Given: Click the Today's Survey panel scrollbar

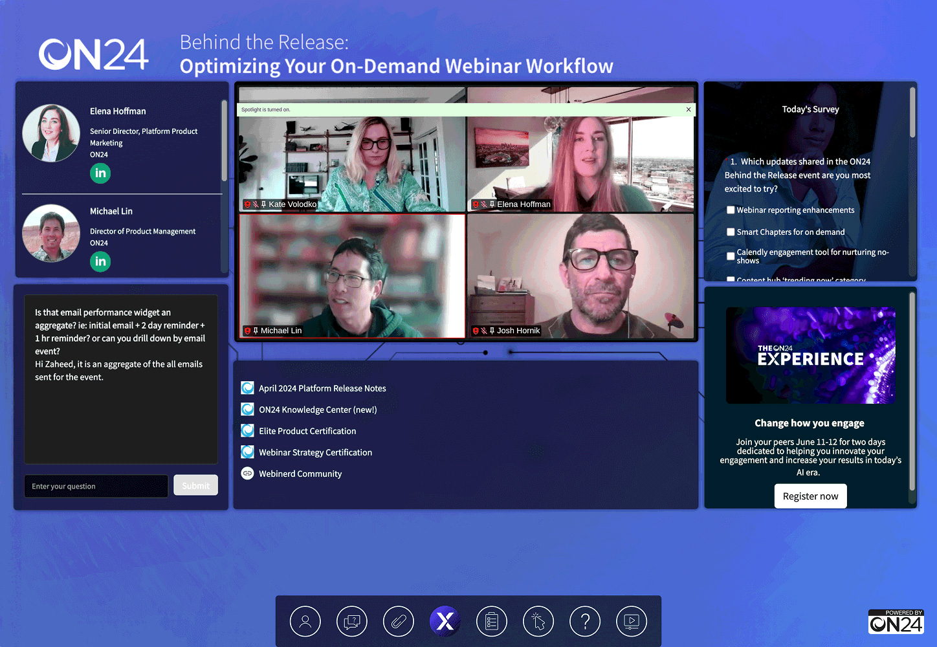Looking at the screenshot, I should point(912,113).
